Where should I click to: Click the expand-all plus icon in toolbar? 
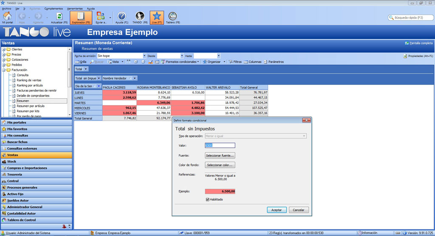click(x=136, y=62)
